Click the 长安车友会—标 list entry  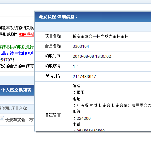point(20,120)
